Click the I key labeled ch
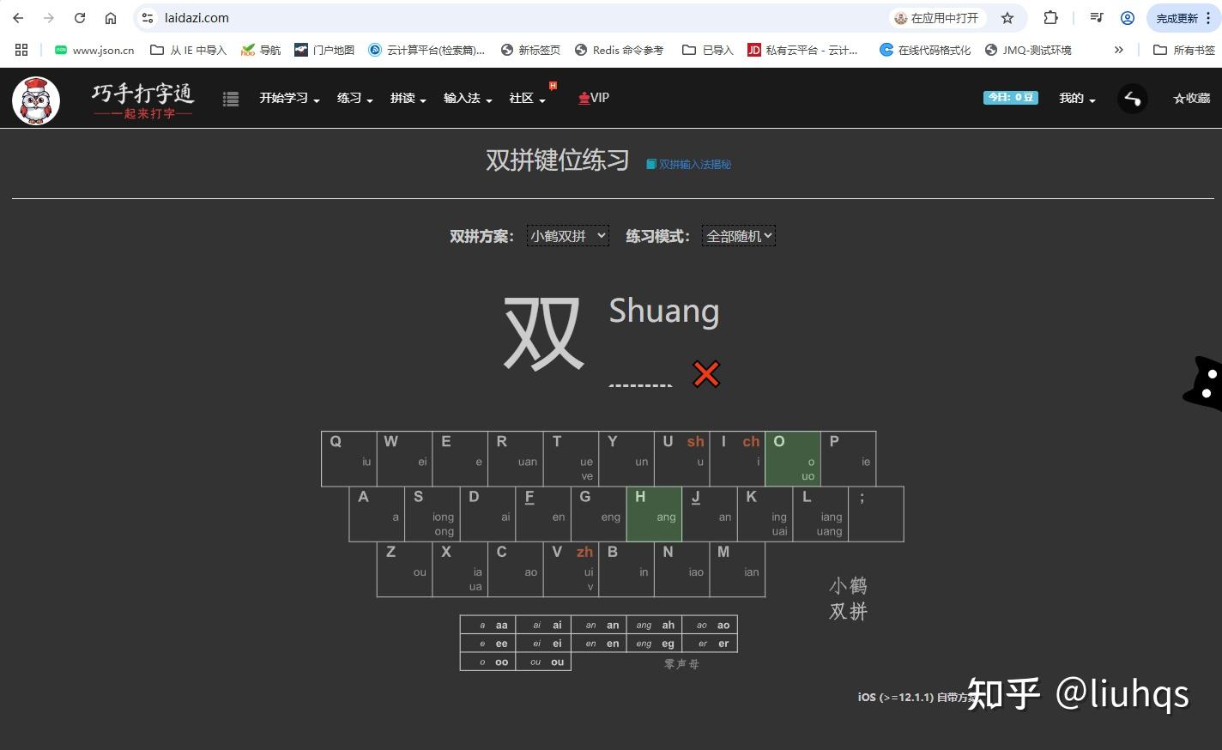The image size is (1222, 750). 737,459
